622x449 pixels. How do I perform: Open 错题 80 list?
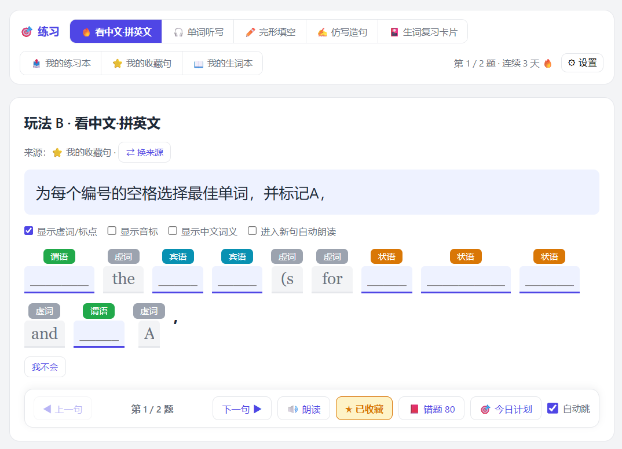coord(431,408)
